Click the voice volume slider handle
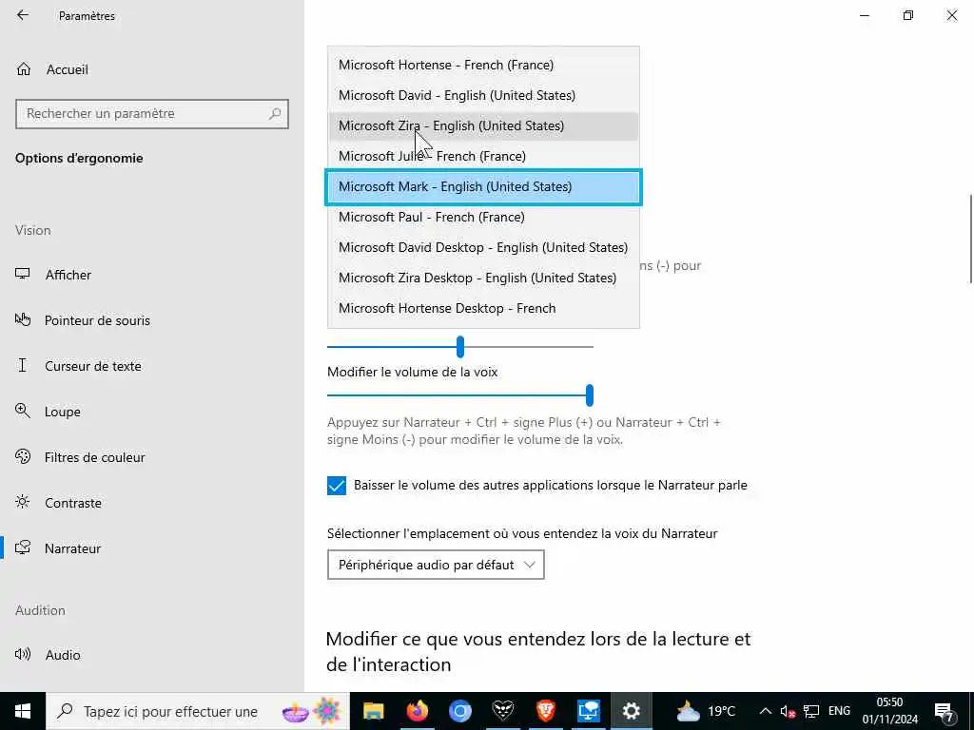Screen dimensions: 974x730 click(590, 394)
